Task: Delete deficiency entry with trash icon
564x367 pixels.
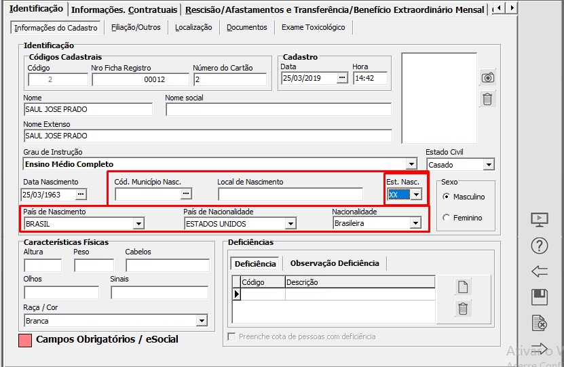Action: (463, 309)
